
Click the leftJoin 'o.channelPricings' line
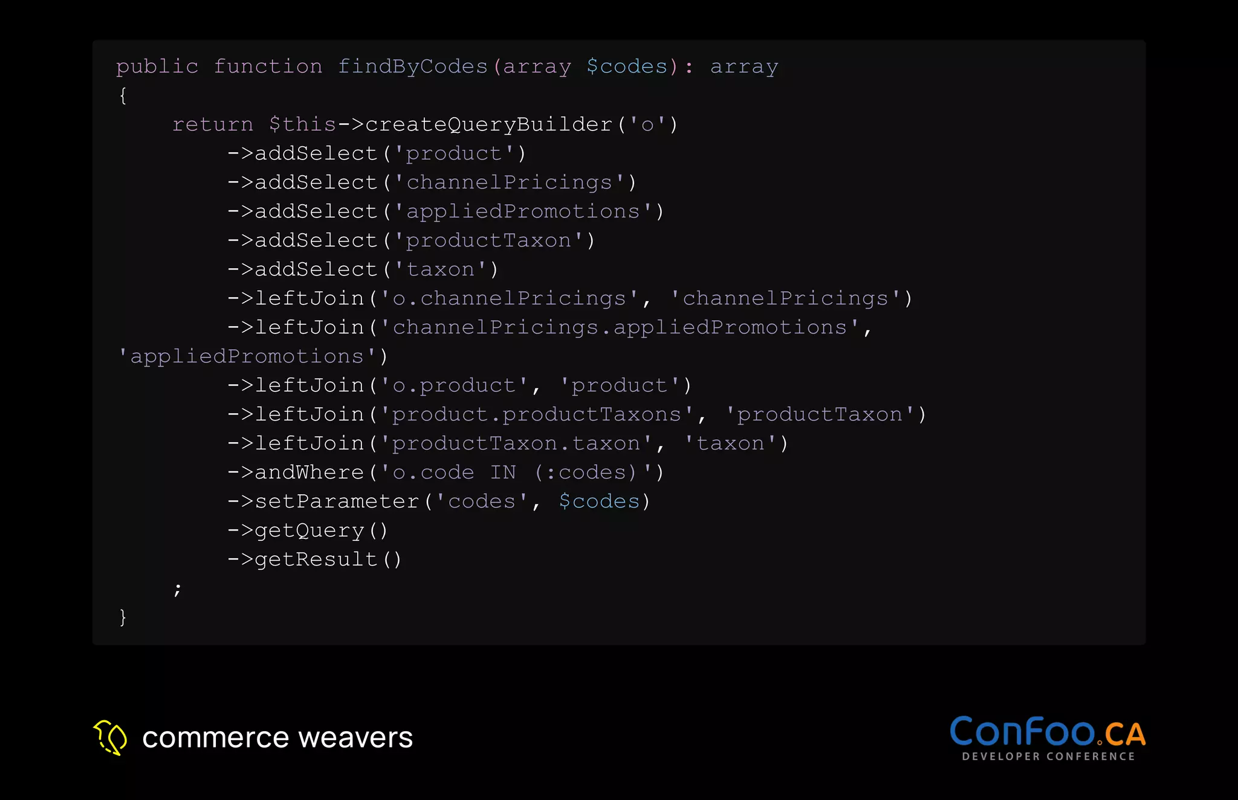click(x=569, y=298)
